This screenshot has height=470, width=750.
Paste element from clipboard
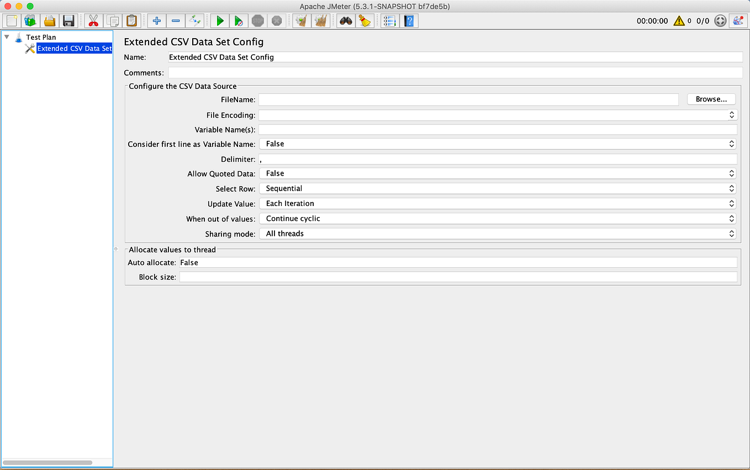click(x=131, y=20)
